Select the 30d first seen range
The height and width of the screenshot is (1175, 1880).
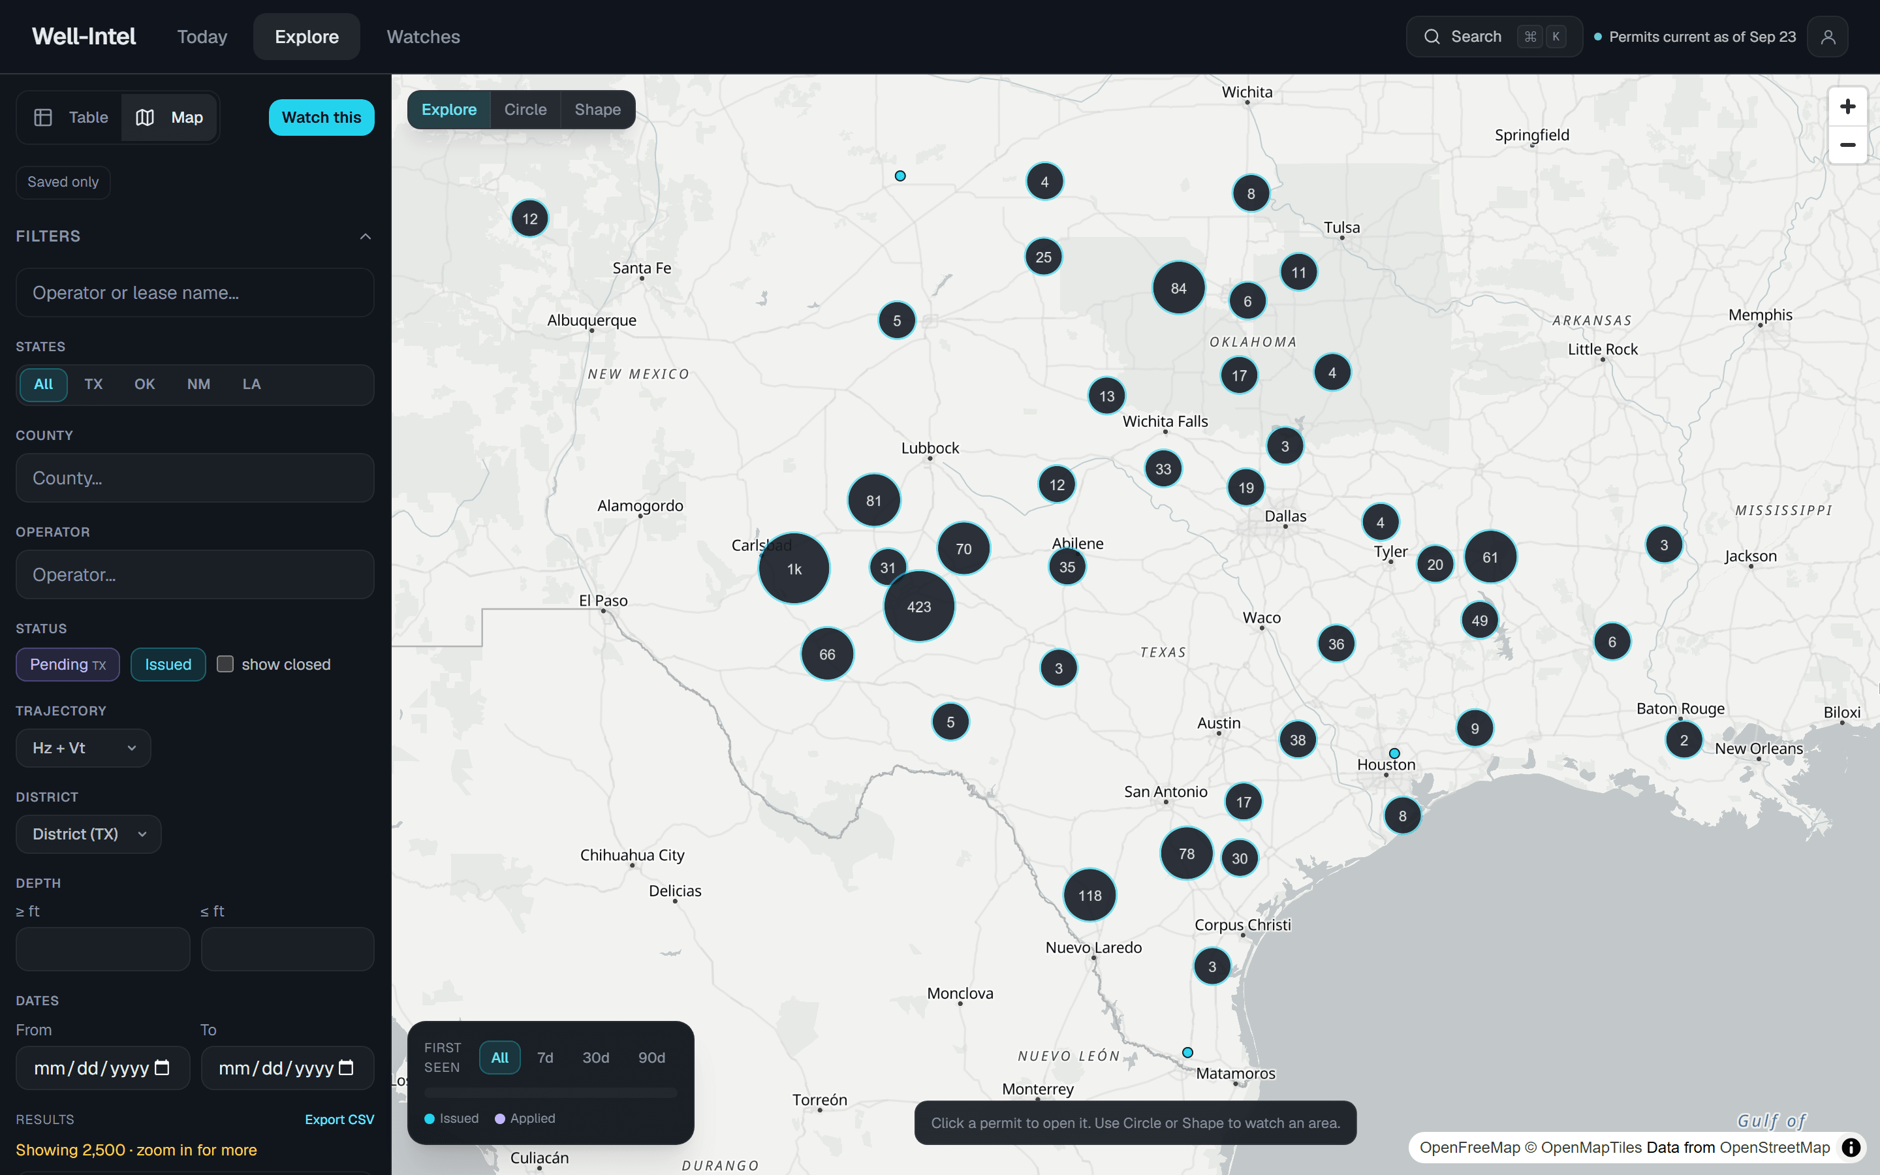tap(596, 1057)
